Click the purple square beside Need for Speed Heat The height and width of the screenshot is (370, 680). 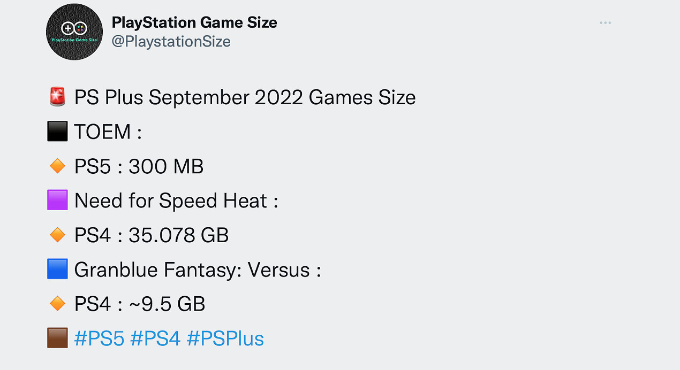click(57, 201)
